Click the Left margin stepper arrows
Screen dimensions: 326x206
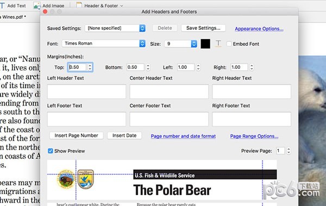click(x=198, y=67)
